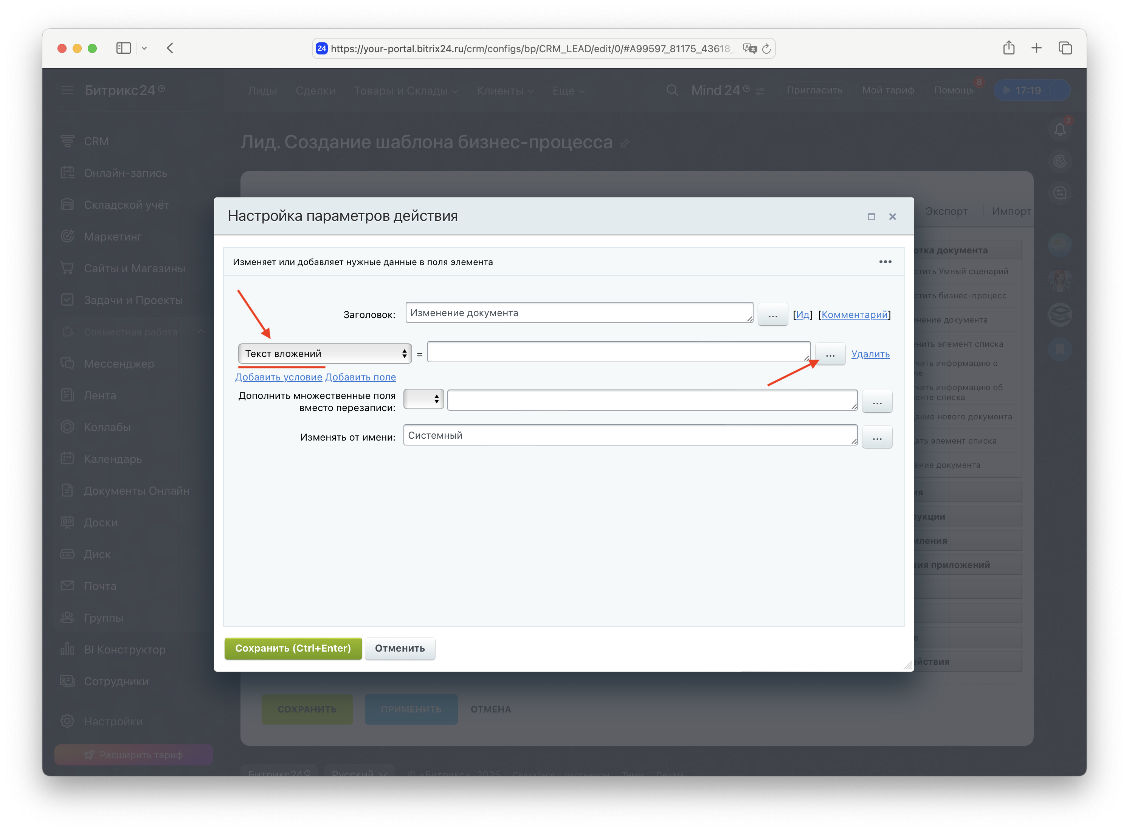The image size is (1129, 832).
Task: Open a new tab with plus icon
Action: pyautogui.click(x=1036, y=48)
